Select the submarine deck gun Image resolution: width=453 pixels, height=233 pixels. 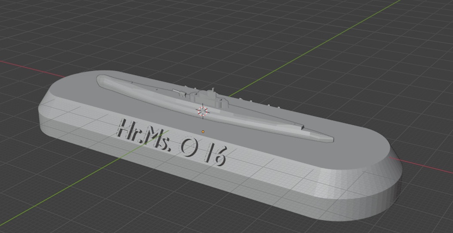(179, 93)
